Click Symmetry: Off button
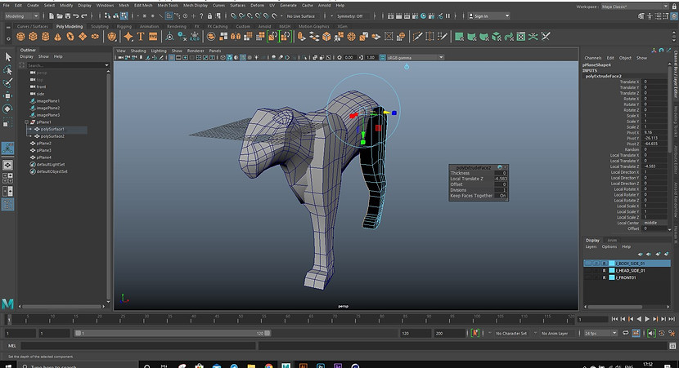 click(350, 16)
